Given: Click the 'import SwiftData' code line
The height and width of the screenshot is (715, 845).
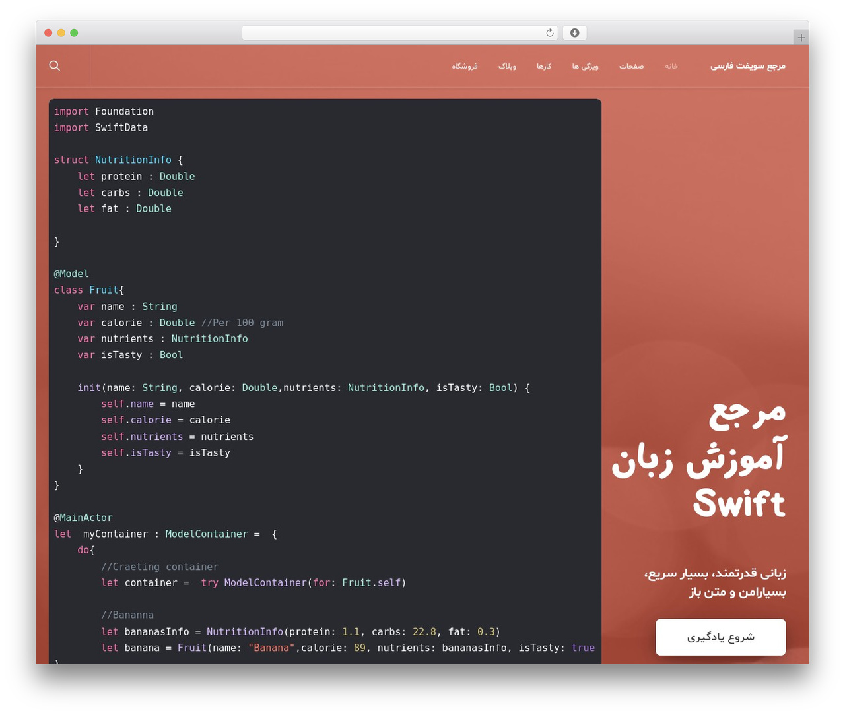Looking at the screenshot, I should 101,127.
